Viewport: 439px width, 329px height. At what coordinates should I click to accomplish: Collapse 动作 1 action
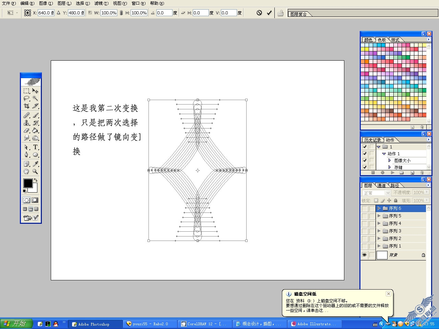(x=384, y=154)
